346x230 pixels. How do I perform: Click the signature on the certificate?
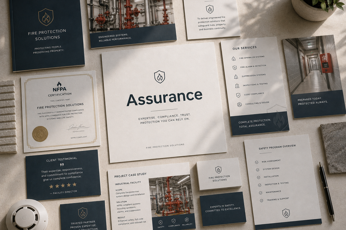(x=78, y=127)
